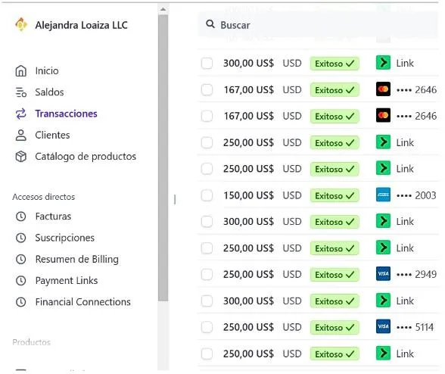445x374 pixels.
Task: Click the Catálogo de productos box icon
Action: (20, 157)
